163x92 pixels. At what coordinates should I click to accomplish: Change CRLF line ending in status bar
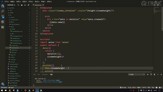click(149, 87)
